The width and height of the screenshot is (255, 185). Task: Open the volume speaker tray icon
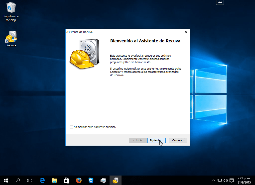[x=225, y=181]
